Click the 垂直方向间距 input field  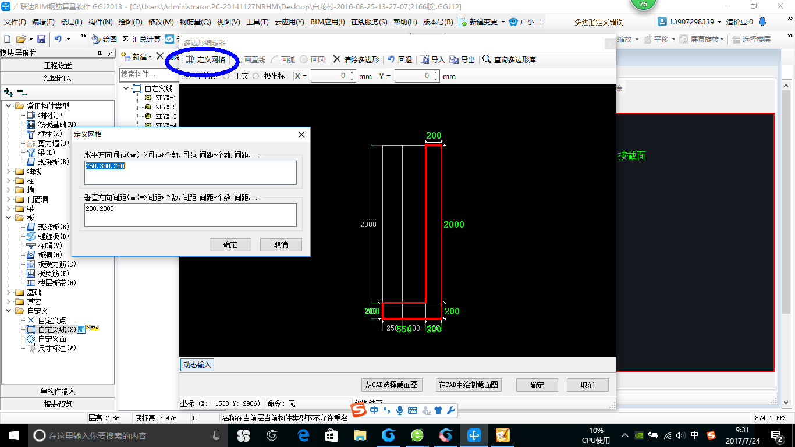pos(190,215)
